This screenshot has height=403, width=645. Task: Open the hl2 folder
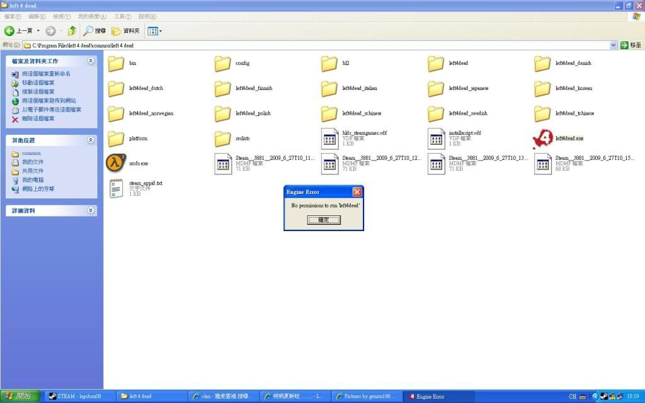point(329,64)
